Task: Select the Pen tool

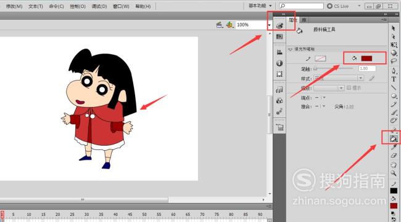Action: pos(394,71)
